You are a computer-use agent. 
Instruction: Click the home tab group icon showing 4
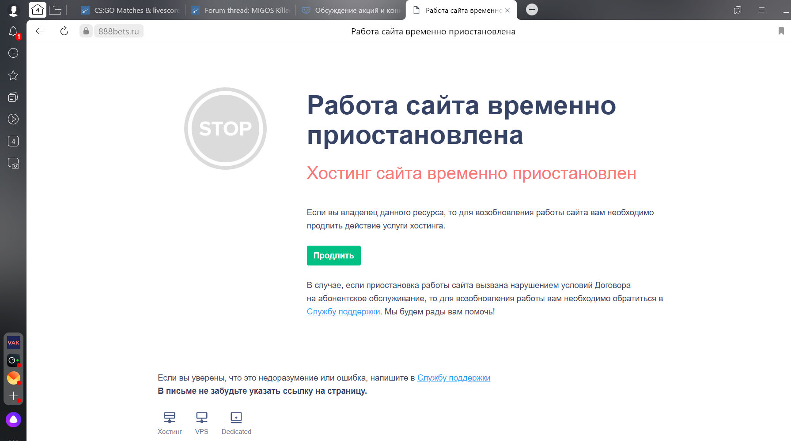coord(38,10)
